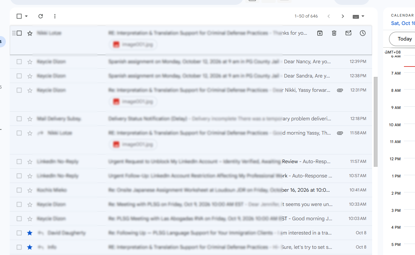Open image001.jpg attachment in top email

133,44
